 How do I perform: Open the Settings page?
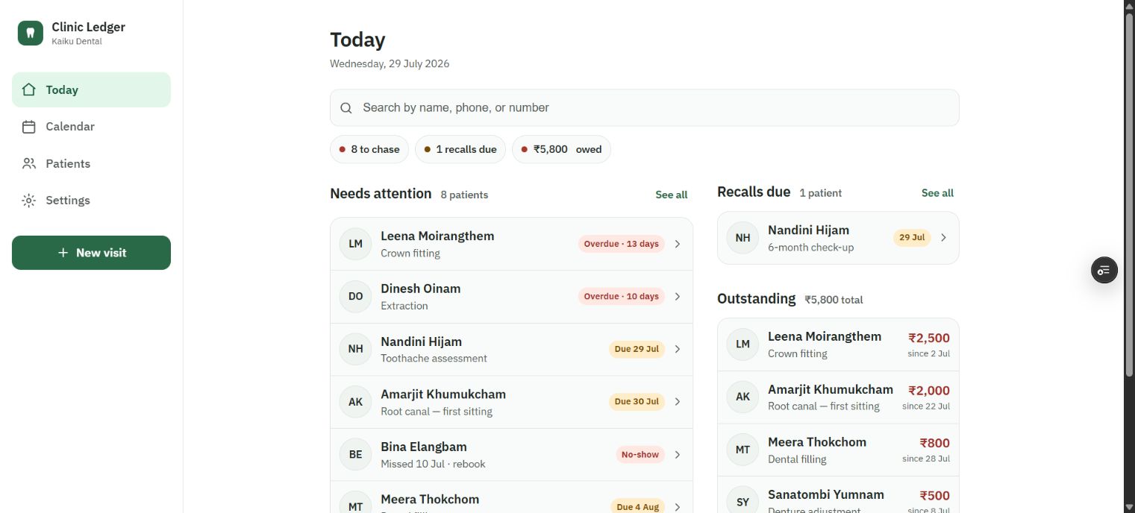[91, 200]
